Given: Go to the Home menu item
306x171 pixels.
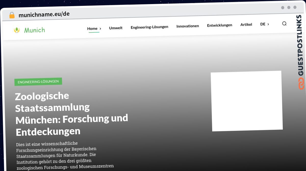Looking at the screenshot, I should click(92, 29).
